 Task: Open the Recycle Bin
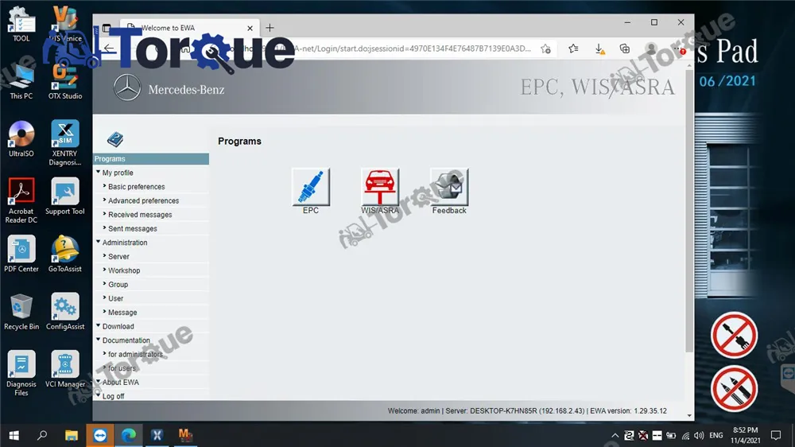[x=21, y=312]
